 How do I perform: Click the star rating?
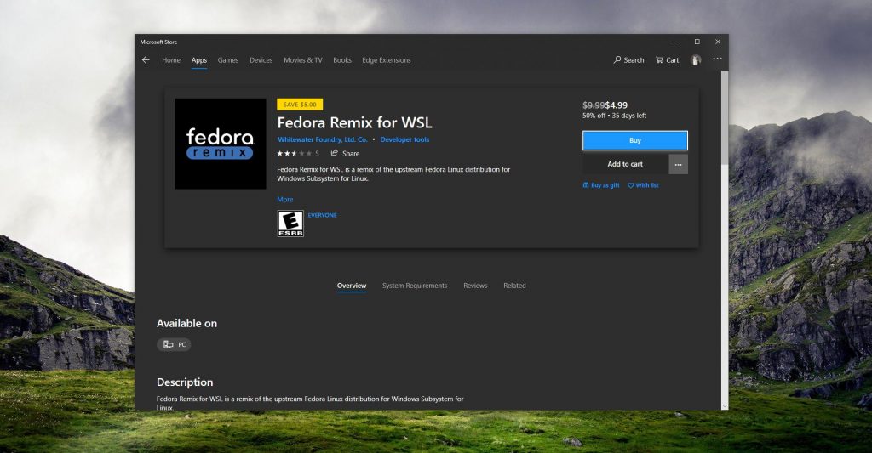294,153
